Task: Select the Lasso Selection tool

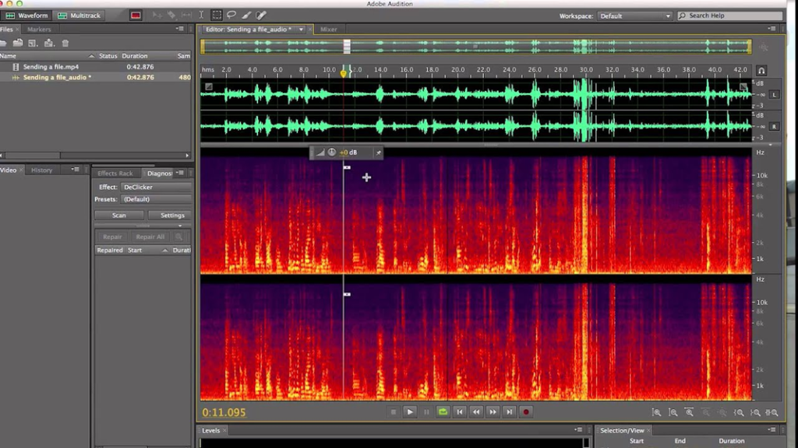Action: point(231,15)
